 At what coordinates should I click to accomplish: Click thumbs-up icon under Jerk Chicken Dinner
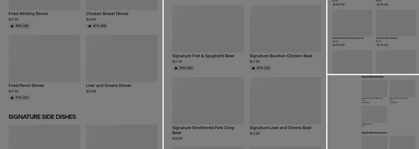pos(378,45)
